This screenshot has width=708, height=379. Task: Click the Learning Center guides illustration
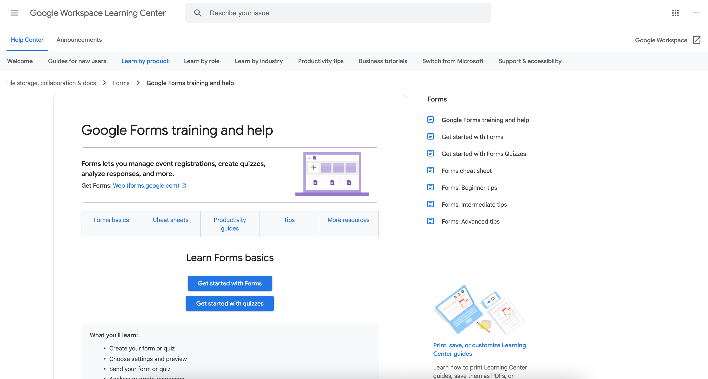479,309
